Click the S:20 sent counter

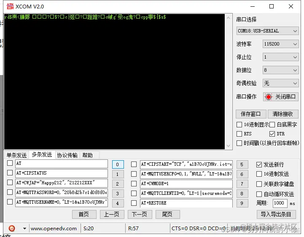[89, 229]
